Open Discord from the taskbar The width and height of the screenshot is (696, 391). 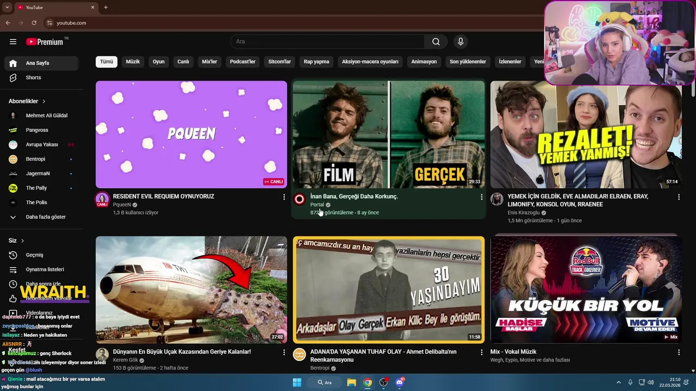point(400,382)
